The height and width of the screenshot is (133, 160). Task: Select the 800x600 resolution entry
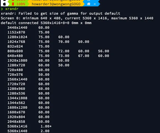(x=15, y=51)
